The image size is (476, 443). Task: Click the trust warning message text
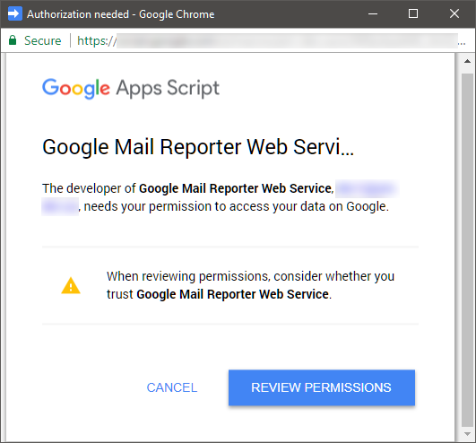pyautogui.click(x=250, y=285)
